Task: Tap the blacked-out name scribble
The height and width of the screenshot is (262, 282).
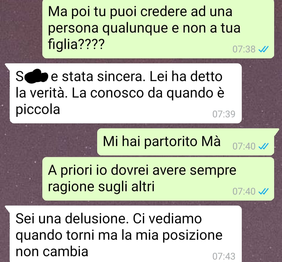Action: pos(37,76)
